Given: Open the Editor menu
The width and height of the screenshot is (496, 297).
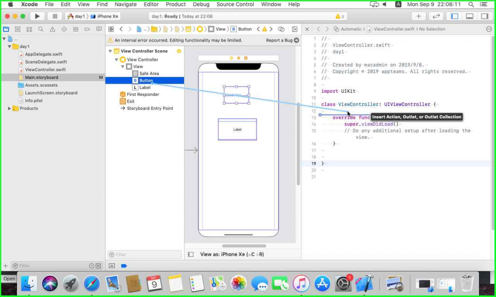Looking at the screenshot, I should pos(151,4).
